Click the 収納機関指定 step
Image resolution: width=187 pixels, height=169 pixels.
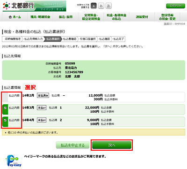click(x=13, y=39)
